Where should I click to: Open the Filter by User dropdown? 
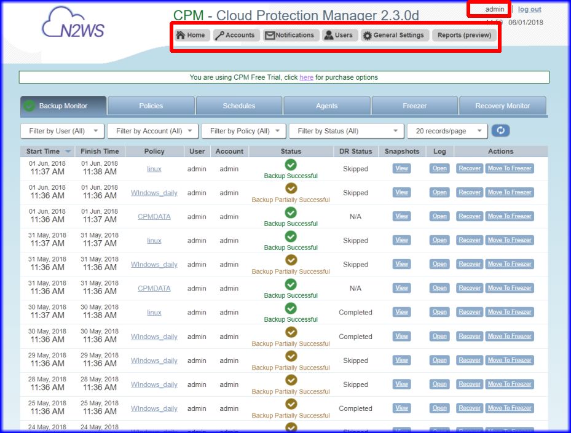62,131
